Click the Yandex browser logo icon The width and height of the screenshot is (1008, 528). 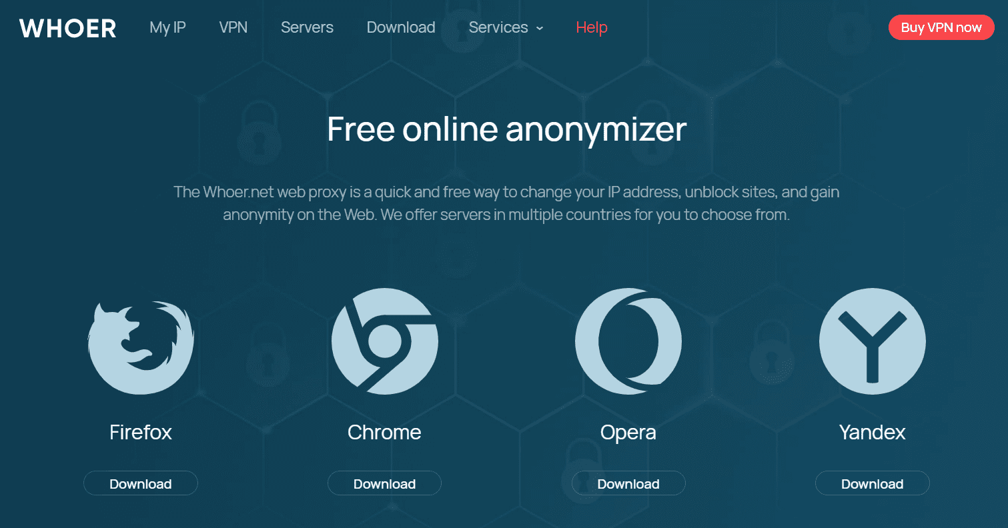click(x=872, y=341)
